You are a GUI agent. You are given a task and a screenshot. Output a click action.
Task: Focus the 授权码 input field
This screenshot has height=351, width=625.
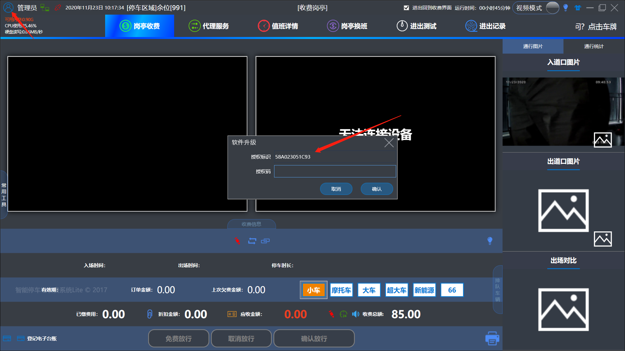pos(335,171)
